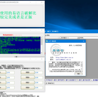Click the 1275 field next to button 4
The height and width of the screenshot is (98, 98).
tap(11, 88)
